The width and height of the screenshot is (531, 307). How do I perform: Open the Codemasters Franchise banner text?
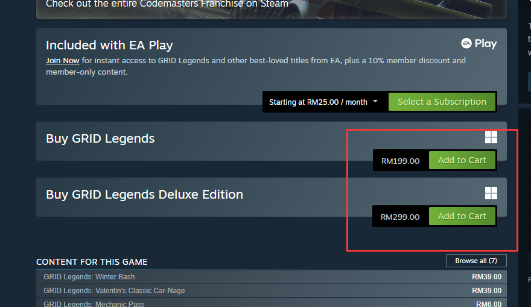coord(167,4)
